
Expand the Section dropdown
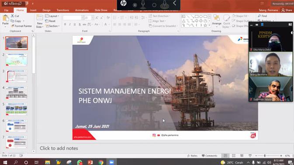tap(52, 26)
